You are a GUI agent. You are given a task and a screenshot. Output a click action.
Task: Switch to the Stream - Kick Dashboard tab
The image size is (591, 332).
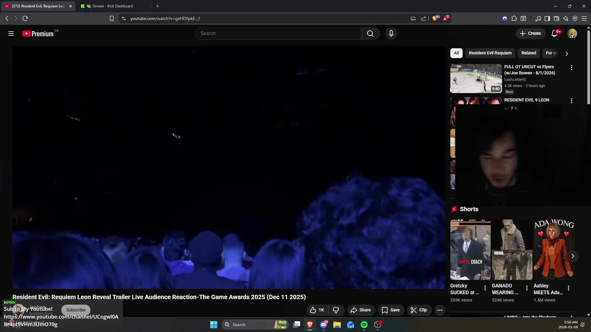(113, 6)
